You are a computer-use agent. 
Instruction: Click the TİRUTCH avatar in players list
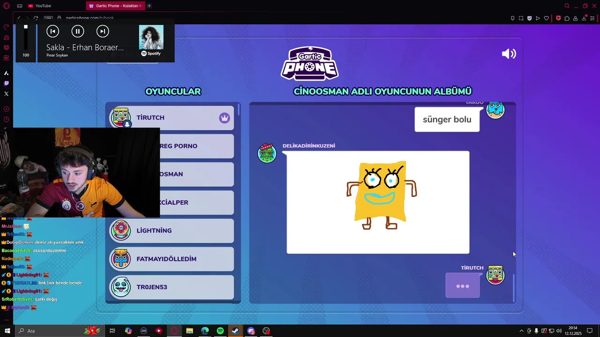tap(121, 117)
